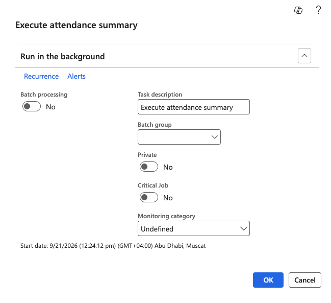
Task: Toggle the Critical Job switch
Action: 148,198
